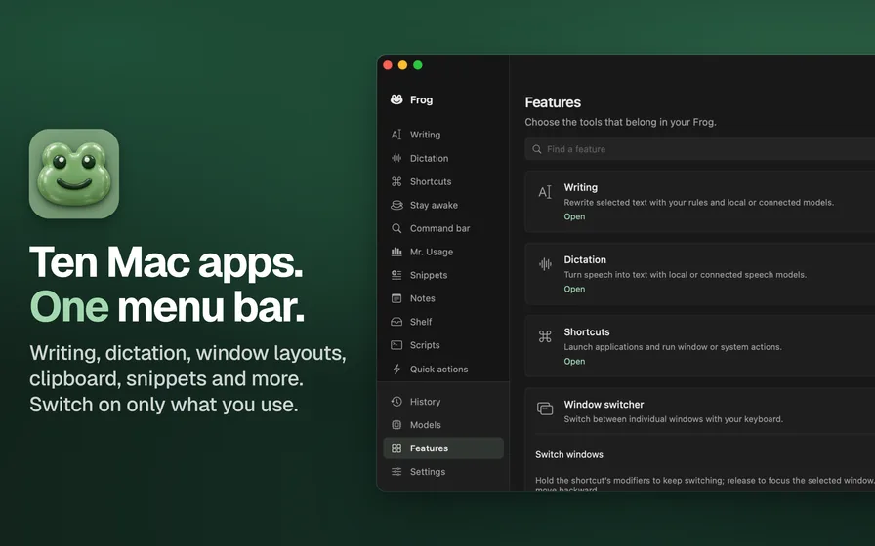Open link under Dictation feature card
The image size is (875, 546).
[x=574, y=290]
